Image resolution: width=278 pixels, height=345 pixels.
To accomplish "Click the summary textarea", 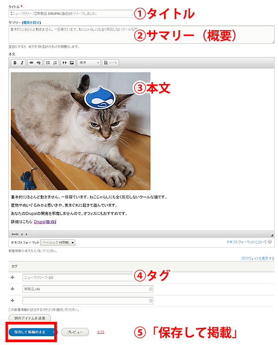I will click(x=141, y=34).
